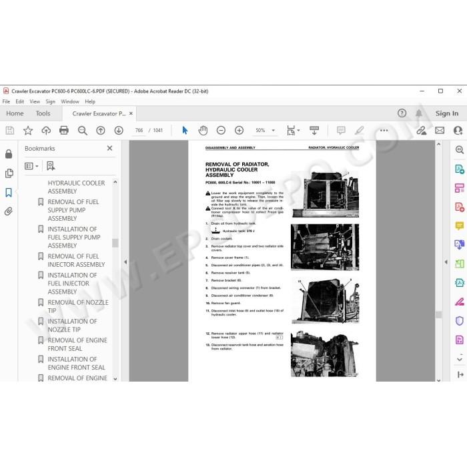Click Sign In
Viewport: 467px width, 467px height.
click(x=447, y=113)
